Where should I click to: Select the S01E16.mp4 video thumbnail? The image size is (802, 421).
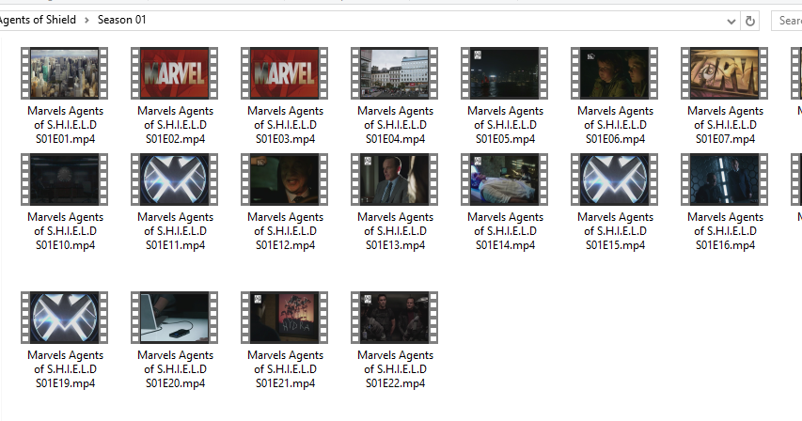click(724, 179)
